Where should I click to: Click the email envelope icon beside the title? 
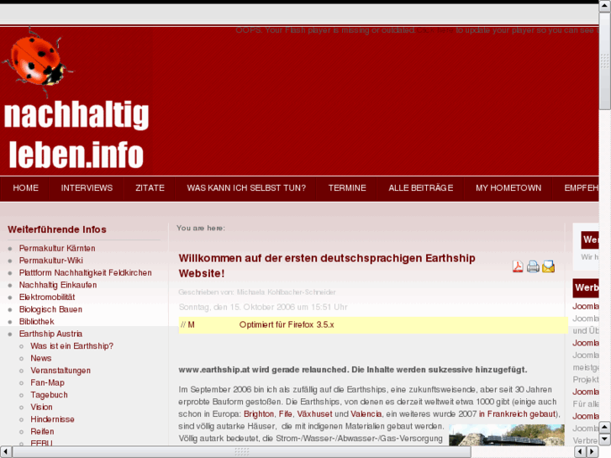click(548, 266)
